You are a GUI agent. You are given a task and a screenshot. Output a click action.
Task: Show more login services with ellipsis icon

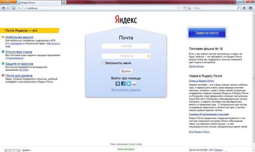tap(134, 84)
